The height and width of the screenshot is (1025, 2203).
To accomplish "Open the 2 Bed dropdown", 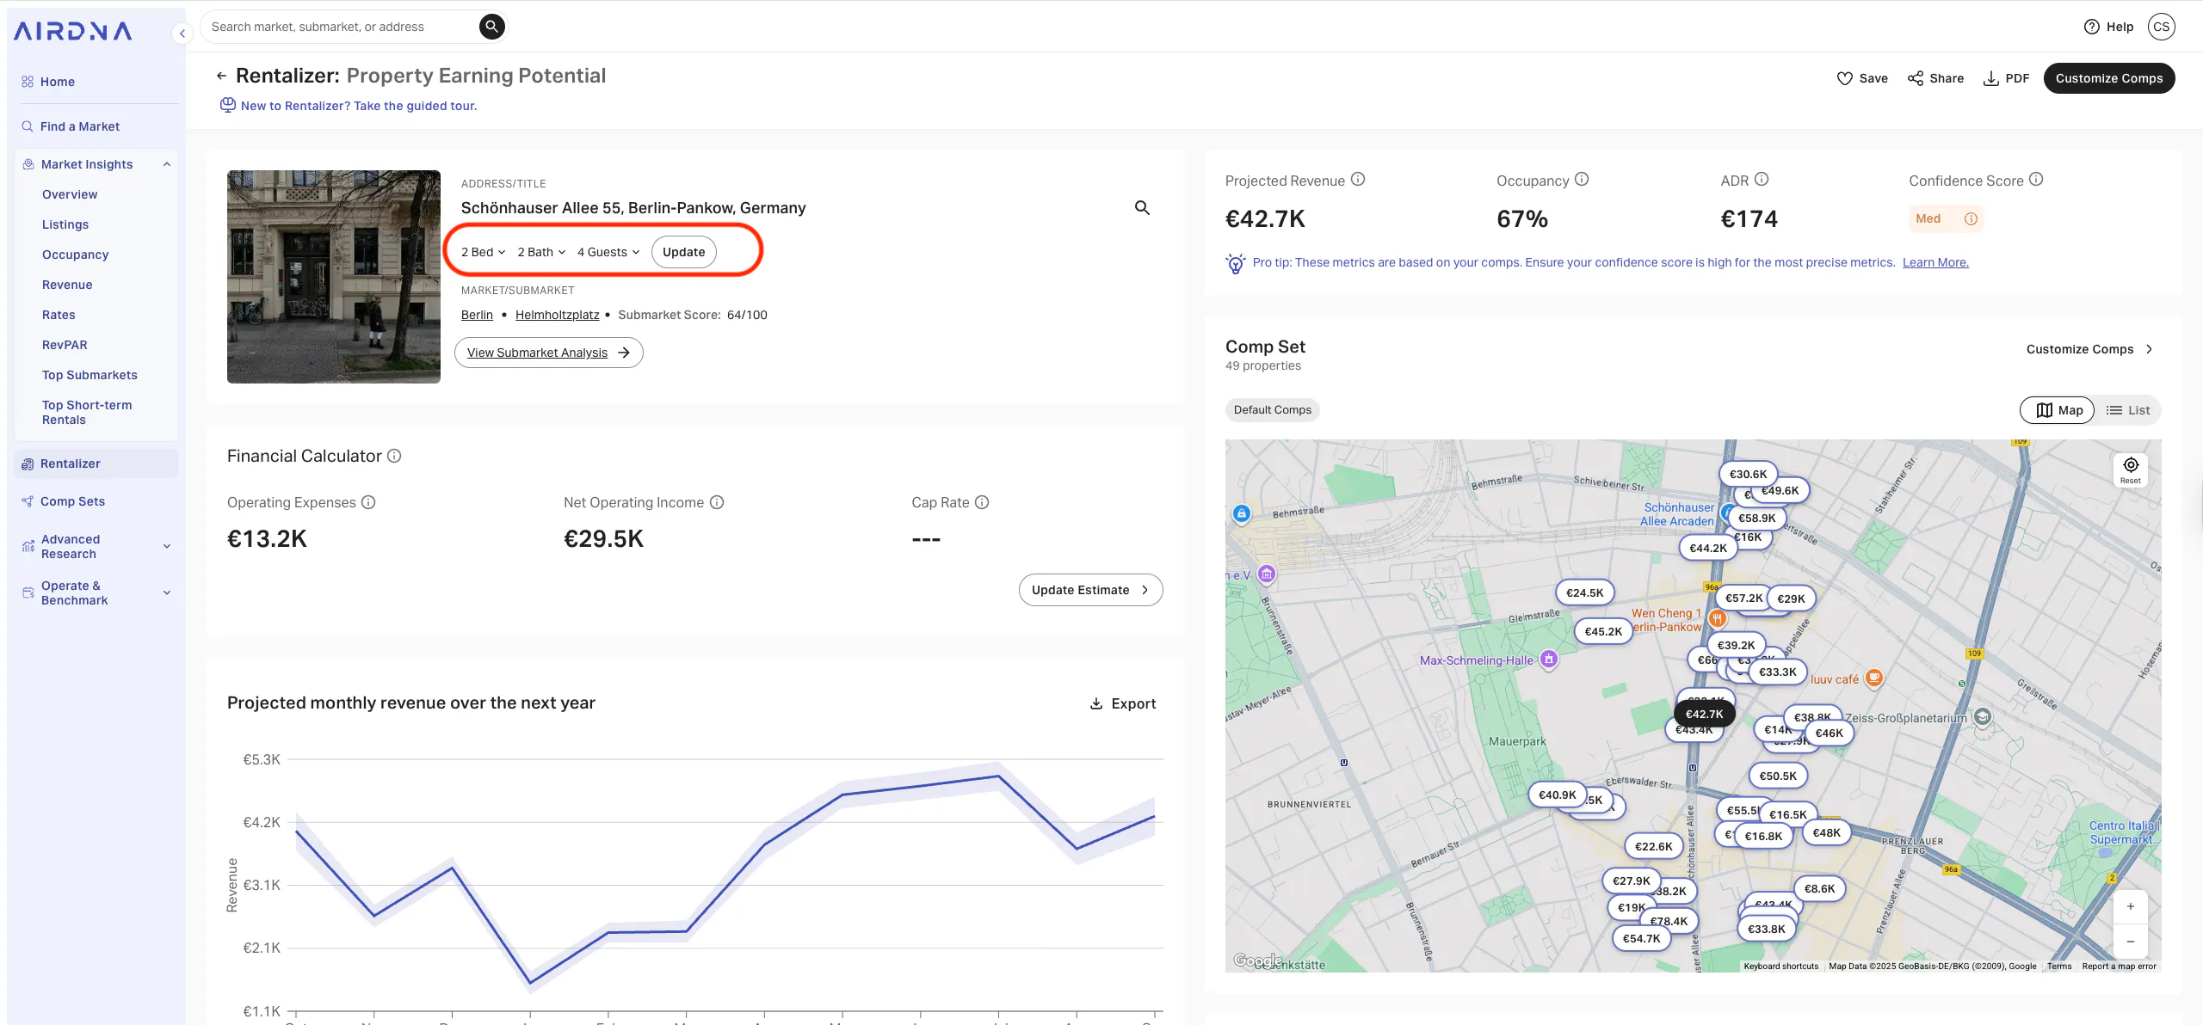I will pos(483,252).
